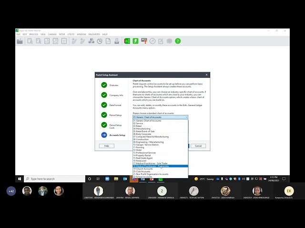Choose 22-School Accounts option
Viewport: 305px width, 228px height.
161,177
